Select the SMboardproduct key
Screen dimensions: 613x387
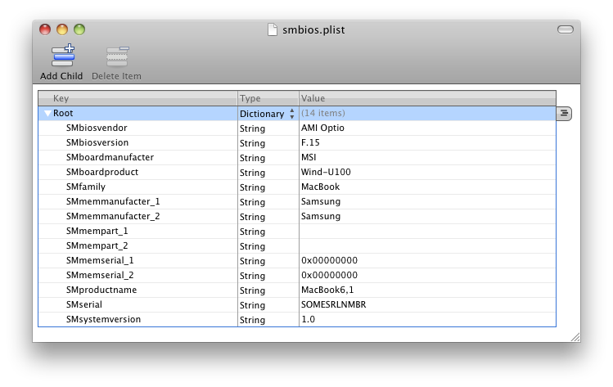pos(102,172)
